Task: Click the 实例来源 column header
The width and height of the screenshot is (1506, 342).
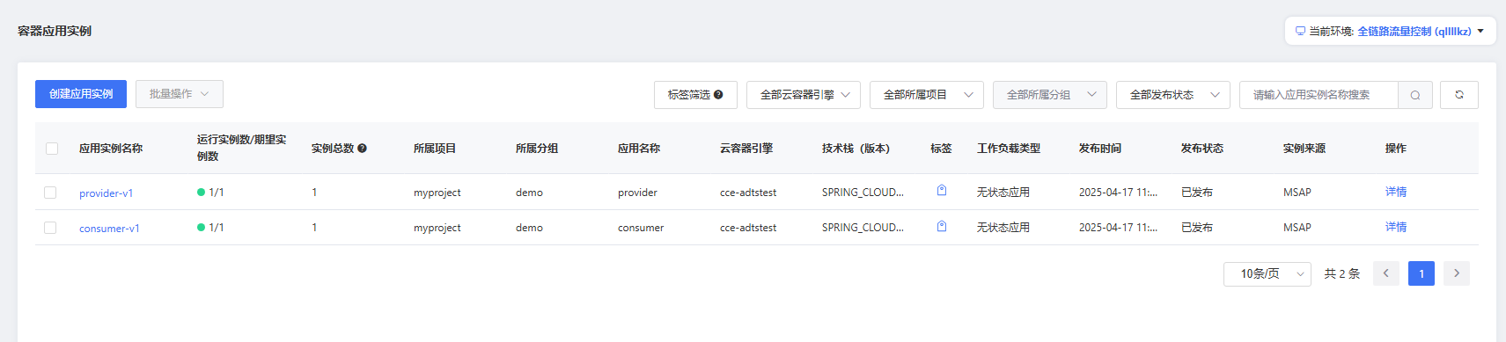Action: pos(1304,149)
